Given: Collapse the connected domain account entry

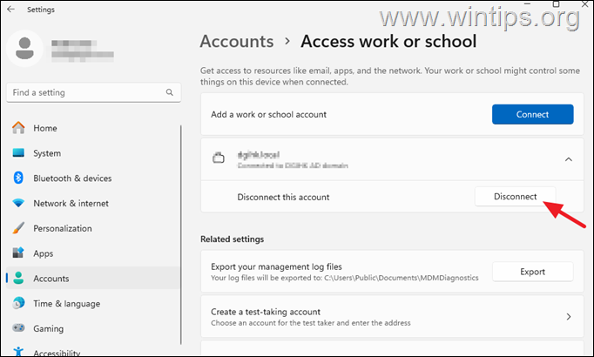Looking at the screenshot, I should [569, 159].
